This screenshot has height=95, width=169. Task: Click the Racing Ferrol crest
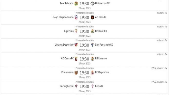click(76, 86)
